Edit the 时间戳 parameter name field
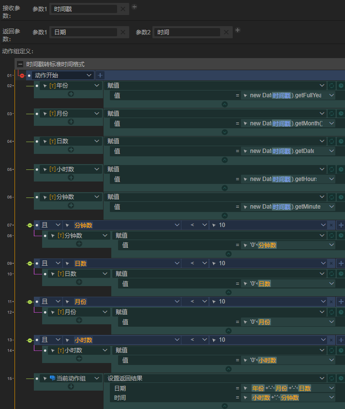The image size is (345, 409). pyautogui.click(x=84, y=9)
